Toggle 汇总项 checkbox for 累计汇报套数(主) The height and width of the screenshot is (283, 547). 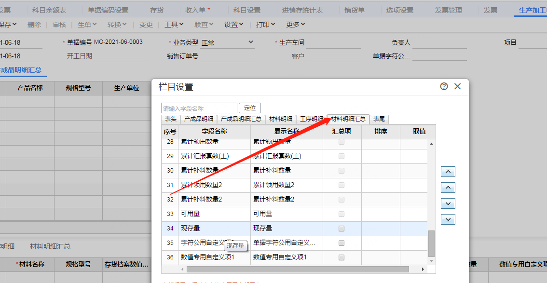pos(342,156)
